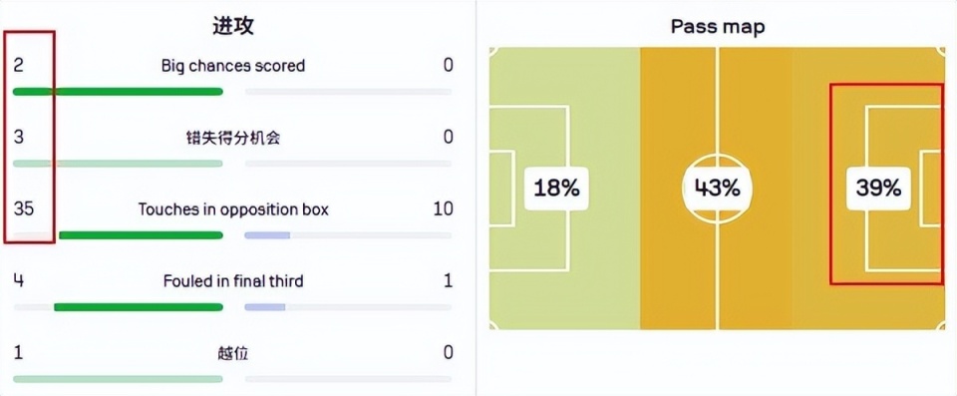Click home value 4 for fouls in final third
This screenshot has width=957, height=396.
tap(18, 281)
